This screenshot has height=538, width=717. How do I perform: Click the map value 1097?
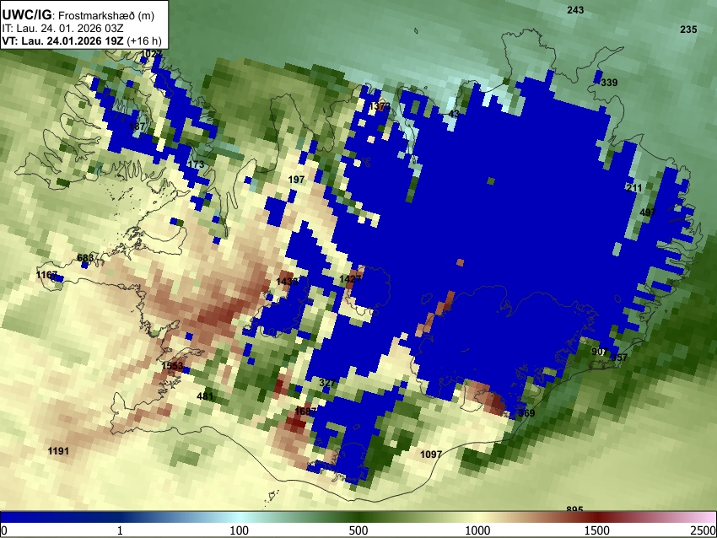[x=431, y=454]
